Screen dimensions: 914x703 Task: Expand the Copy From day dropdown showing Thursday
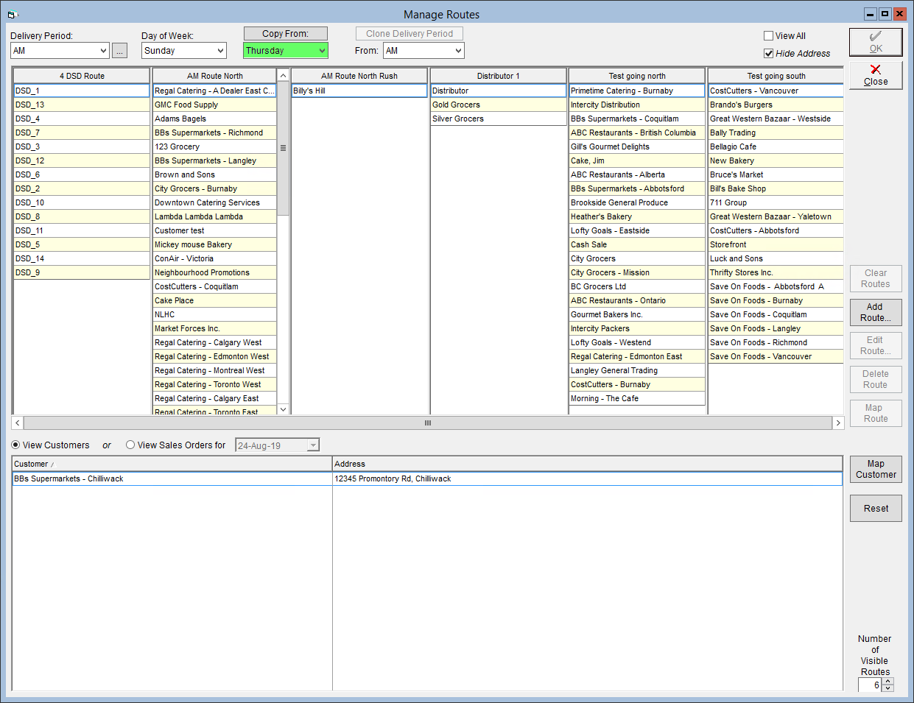point(322,51)
